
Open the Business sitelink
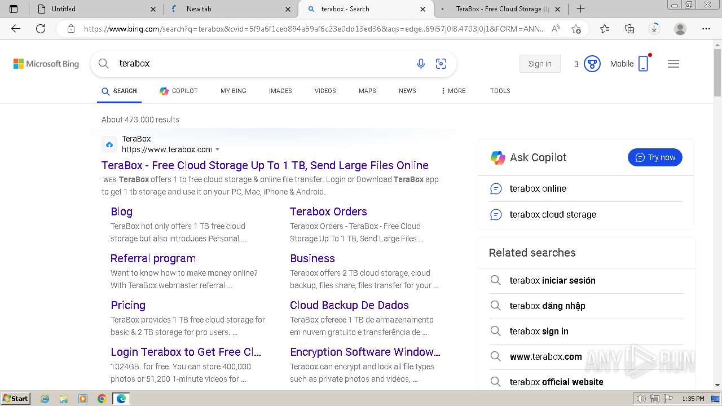(x=312, y=258)
